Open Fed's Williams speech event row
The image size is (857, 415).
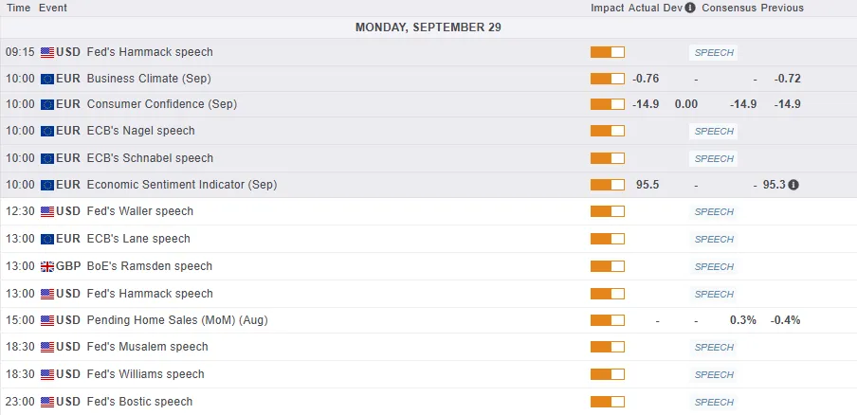tap(145, 374)
